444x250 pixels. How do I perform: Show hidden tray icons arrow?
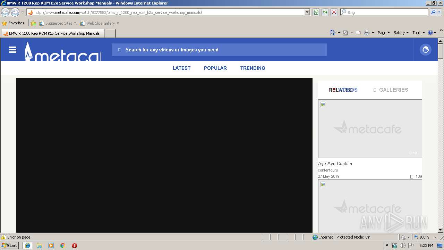click(x=387, y=245)
